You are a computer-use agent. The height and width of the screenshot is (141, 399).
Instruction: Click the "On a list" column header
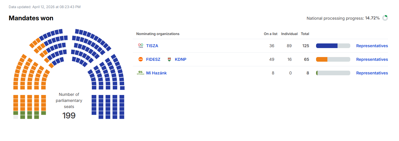271,34
